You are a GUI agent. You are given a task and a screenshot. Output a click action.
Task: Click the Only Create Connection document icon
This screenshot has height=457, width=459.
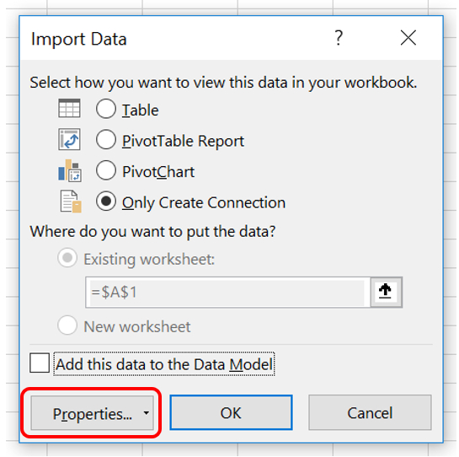[71, 202]
